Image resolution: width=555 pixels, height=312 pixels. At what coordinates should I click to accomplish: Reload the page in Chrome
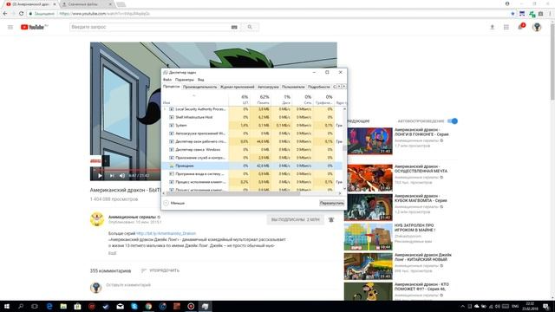click(21, 14)
